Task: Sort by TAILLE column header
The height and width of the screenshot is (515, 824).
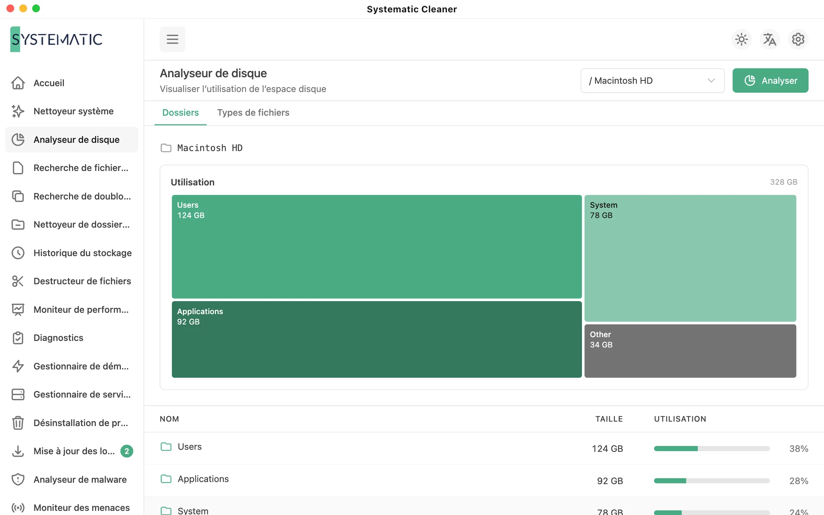Action: click(x=609, y=419)
